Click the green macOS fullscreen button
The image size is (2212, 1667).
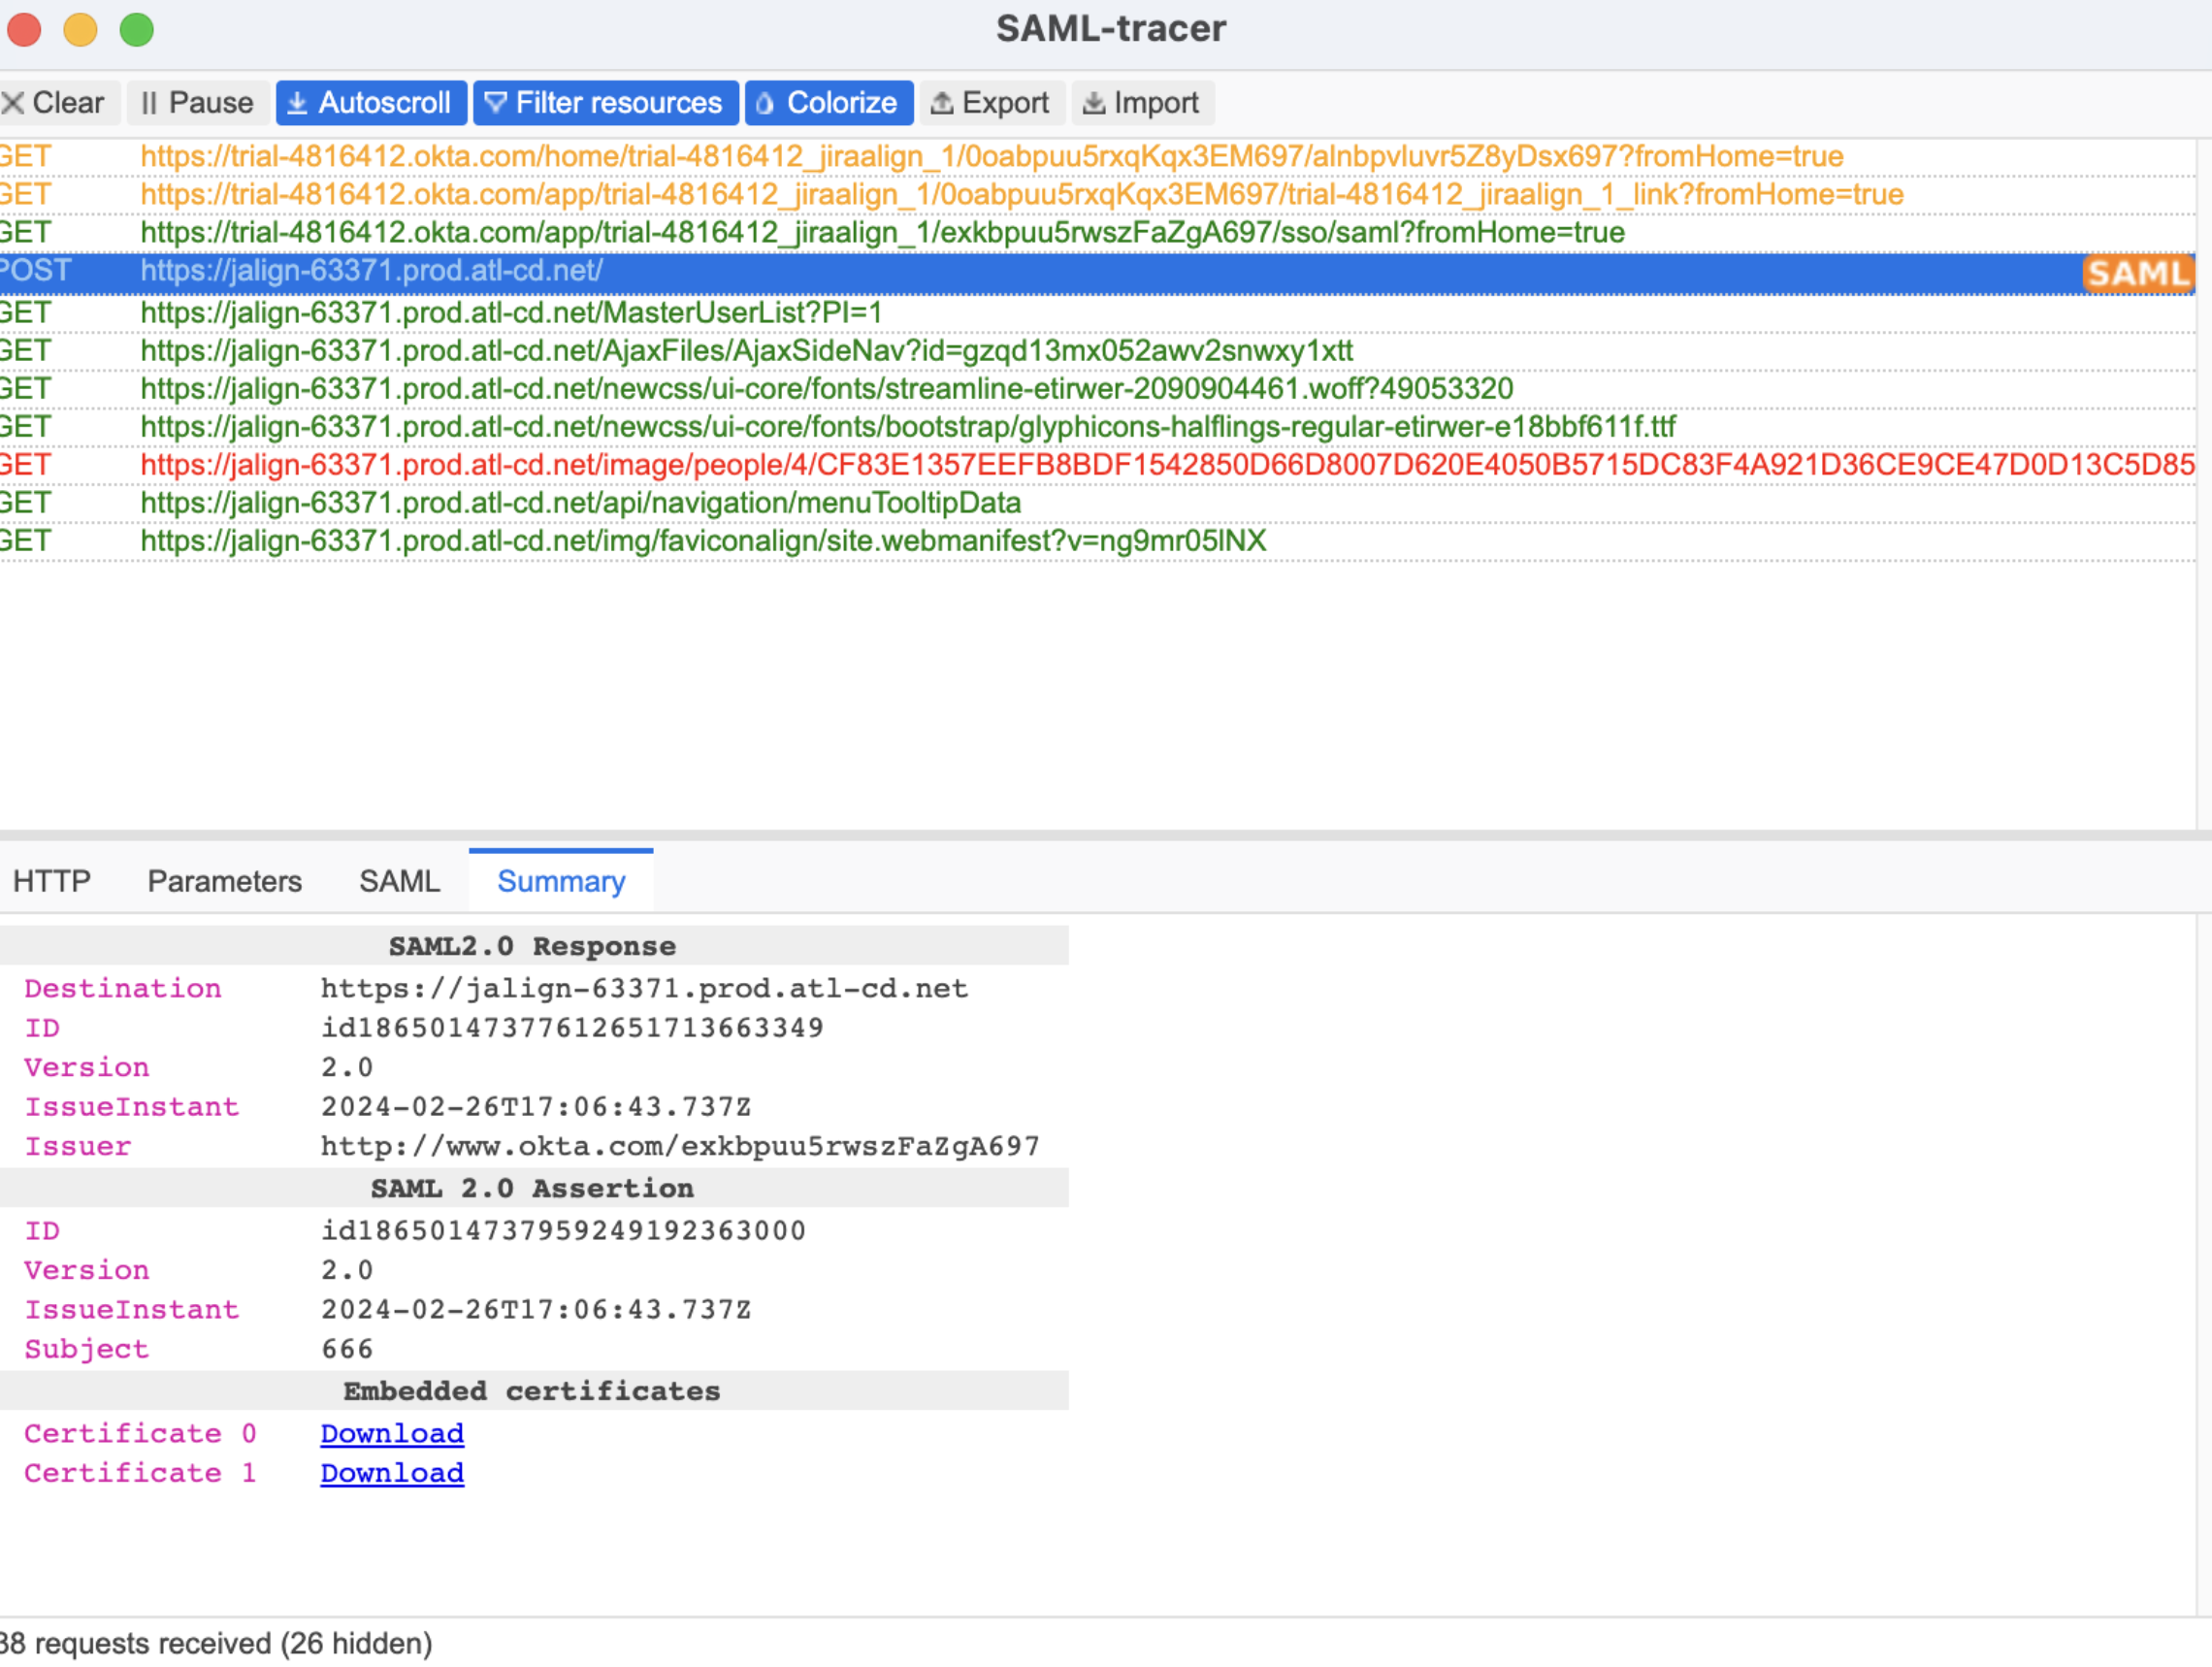tap(137, 29)
